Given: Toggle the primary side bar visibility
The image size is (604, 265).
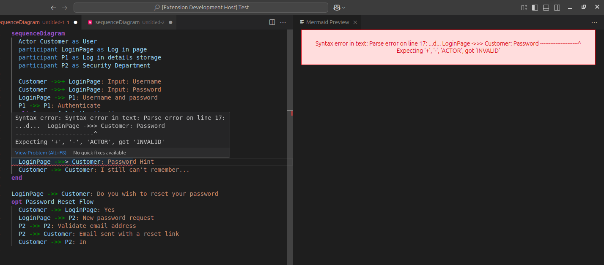Looking at the screenshot, I should click(535, 7).
